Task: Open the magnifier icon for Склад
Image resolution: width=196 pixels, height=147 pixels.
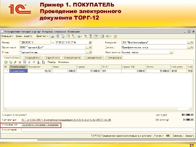Action: pos(90,52)
